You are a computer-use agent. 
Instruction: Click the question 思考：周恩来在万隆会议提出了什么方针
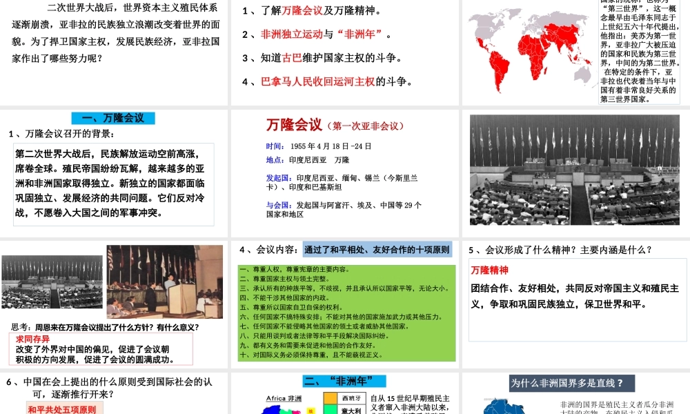click(x=105, y=327)
